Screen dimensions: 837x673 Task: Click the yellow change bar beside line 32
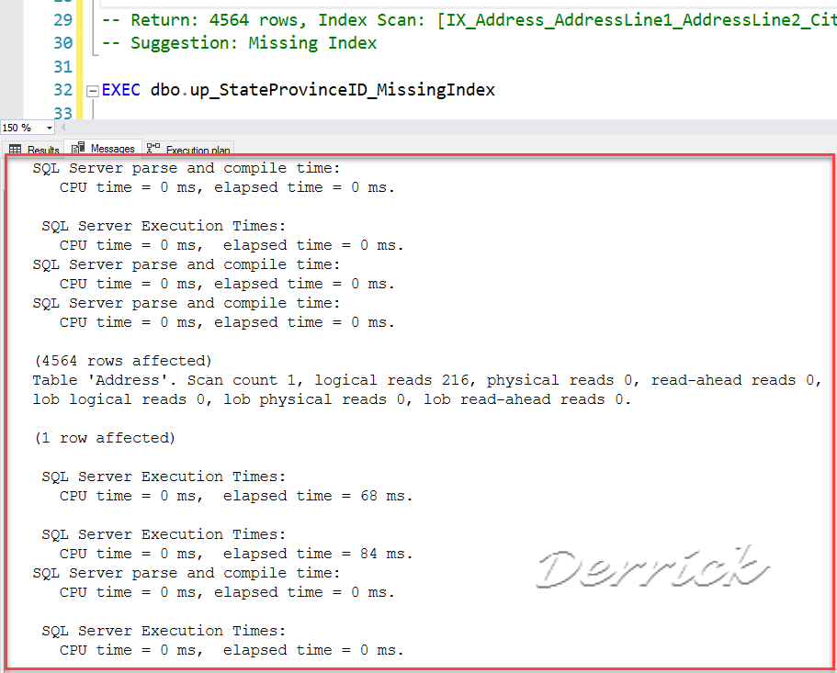click(x=78, y=90)
